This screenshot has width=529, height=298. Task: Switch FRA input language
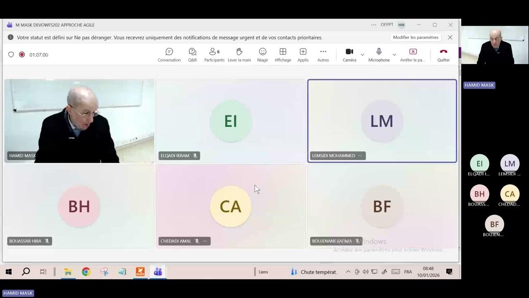pos(408,272)
